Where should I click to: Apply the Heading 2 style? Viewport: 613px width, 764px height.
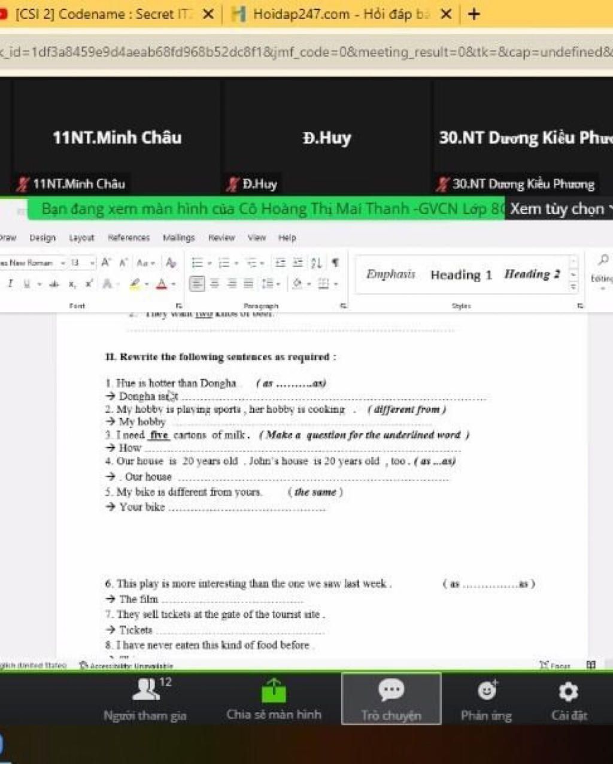(x=532, y=274)
